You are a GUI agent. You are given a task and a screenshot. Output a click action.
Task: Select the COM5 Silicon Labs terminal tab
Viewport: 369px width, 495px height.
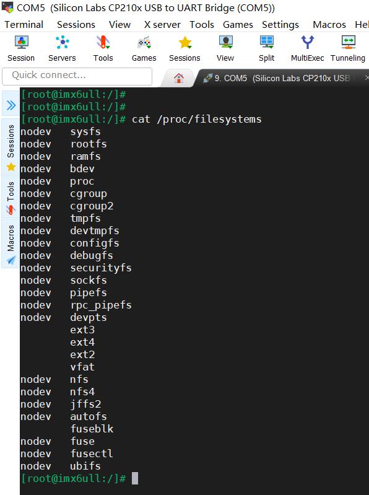280,78
